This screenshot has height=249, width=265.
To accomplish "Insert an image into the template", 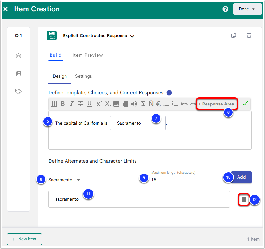I will (x=116, y=104).
